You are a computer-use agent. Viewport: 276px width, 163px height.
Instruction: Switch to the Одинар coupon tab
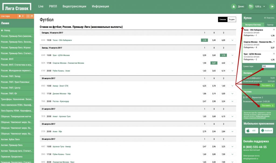[x=270, y=25]
